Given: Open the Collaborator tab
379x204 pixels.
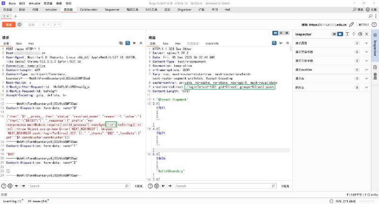Looking at the screenshot, I should coord(89,9).
